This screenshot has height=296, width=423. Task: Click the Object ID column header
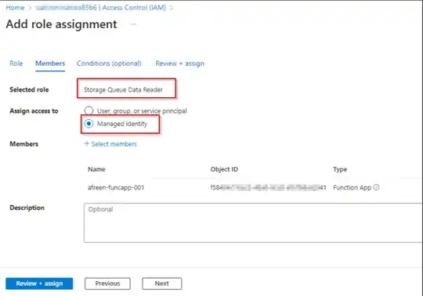(224, 169)
